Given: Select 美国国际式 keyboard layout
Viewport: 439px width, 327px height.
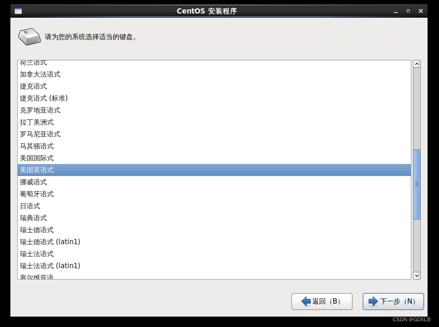Looking at the screenshot, I should click(37, 158).
